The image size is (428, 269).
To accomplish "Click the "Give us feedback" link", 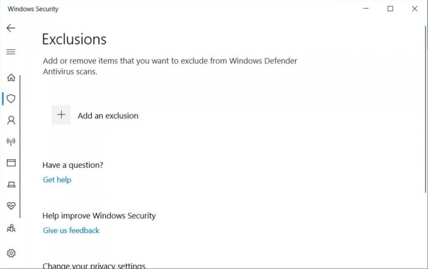I will pyautogui.click(x=71, y=231).
